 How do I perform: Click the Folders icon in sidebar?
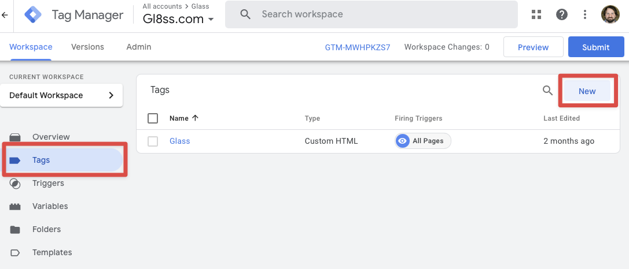tap(15, 229)
